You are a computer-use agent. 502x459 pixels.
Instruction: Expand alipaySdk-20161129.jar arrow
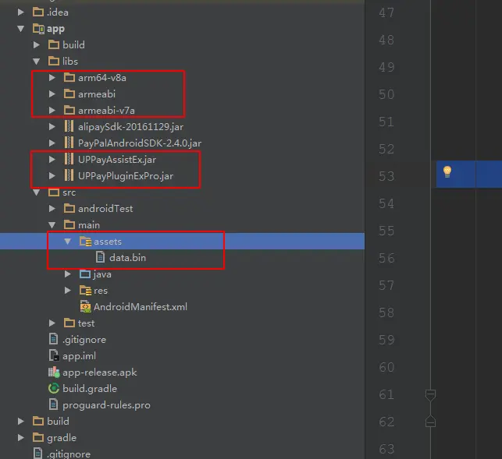pos(52,127)
